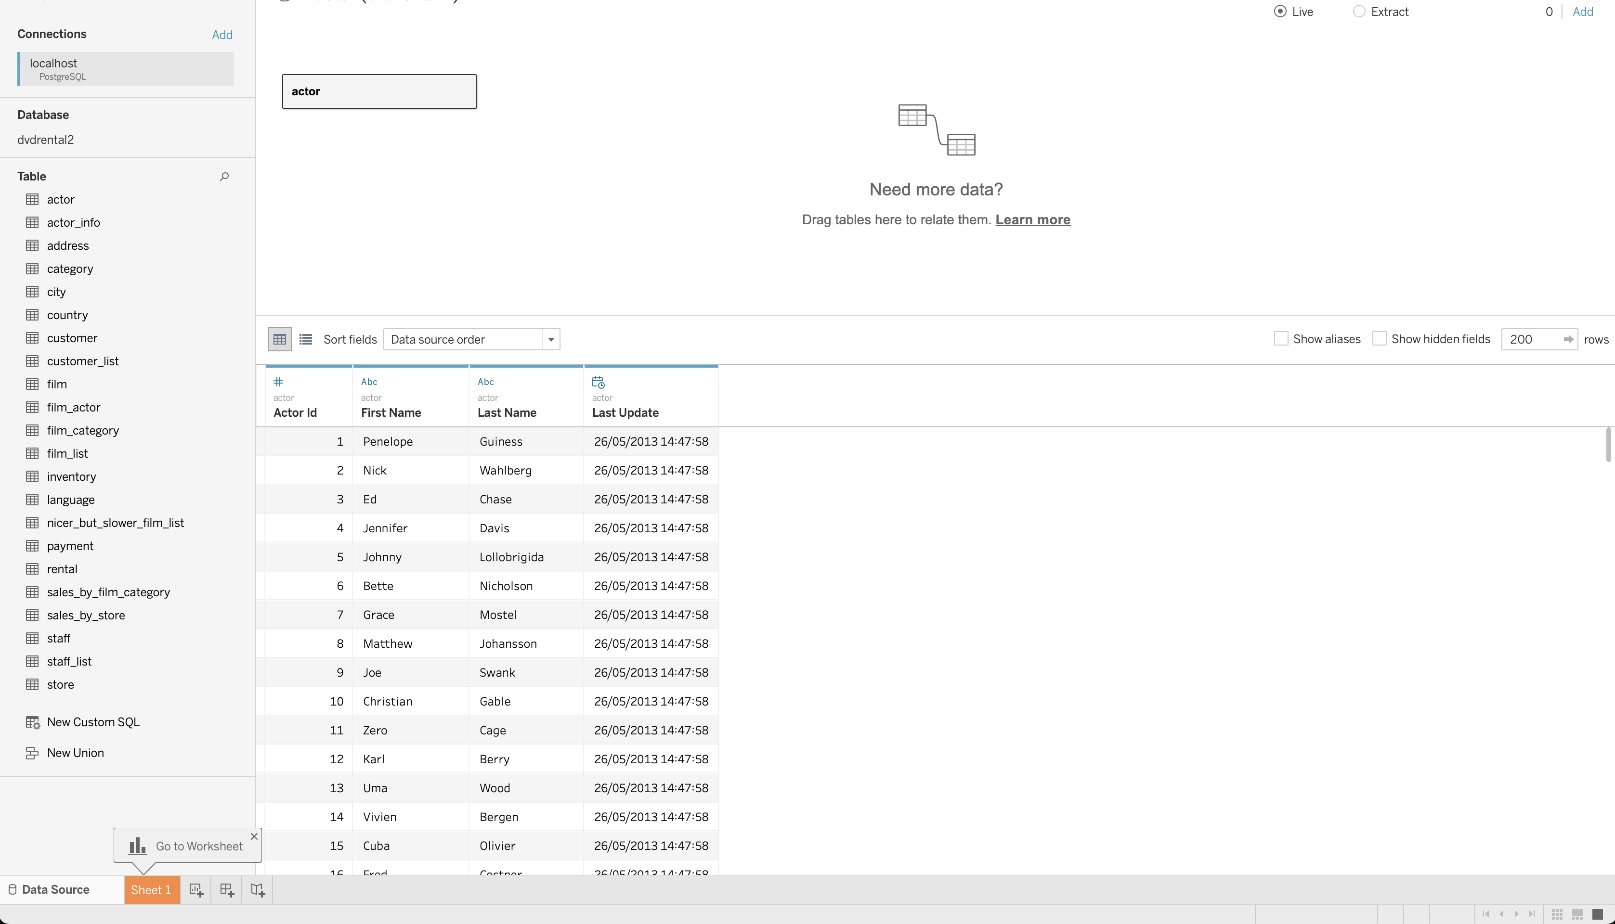Create a new dashboard from the bottom bar
The image size is (1615, 924).
pyautogui.click(x=227, y=889)
